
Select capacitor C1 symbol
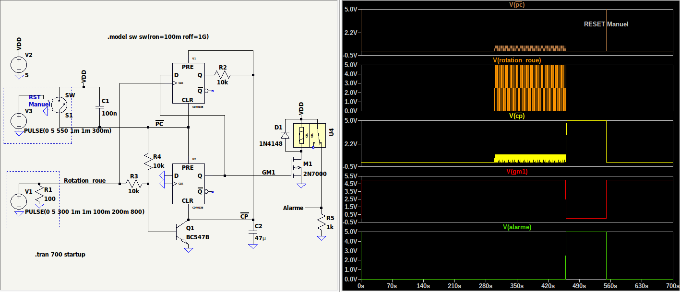coord(99,107)
